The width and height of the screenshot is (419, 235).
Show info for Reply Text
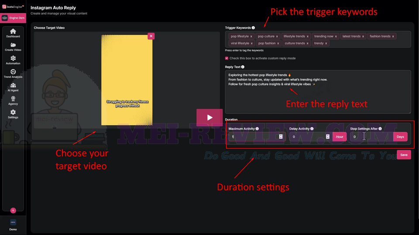243,67
